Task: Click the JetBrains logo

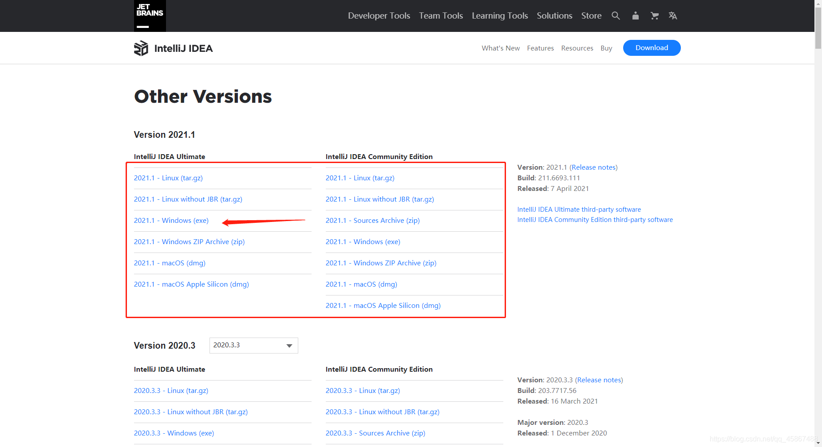Action: click(x=150, y=16)
